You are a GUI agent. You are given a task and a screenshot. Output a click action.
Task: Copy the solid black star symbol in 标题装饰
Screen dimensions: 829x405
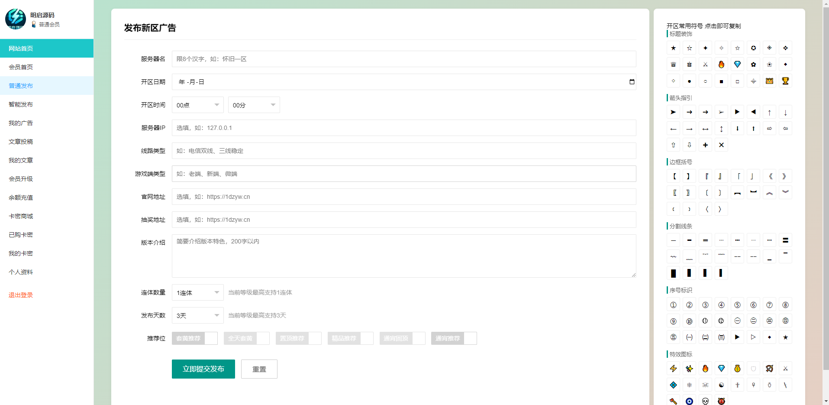[x=673, y=48]
